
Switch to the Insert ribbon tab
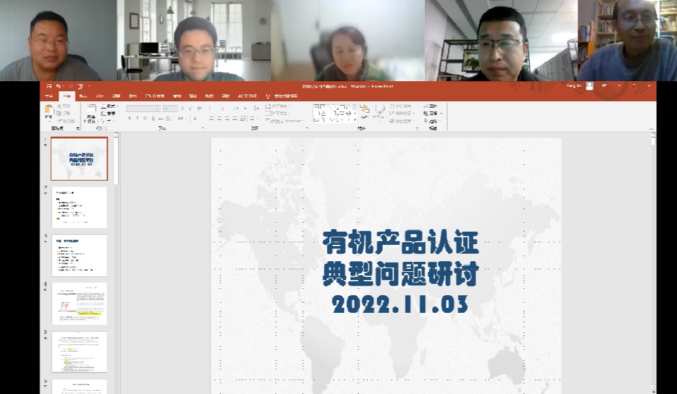[x=83, y=96]
